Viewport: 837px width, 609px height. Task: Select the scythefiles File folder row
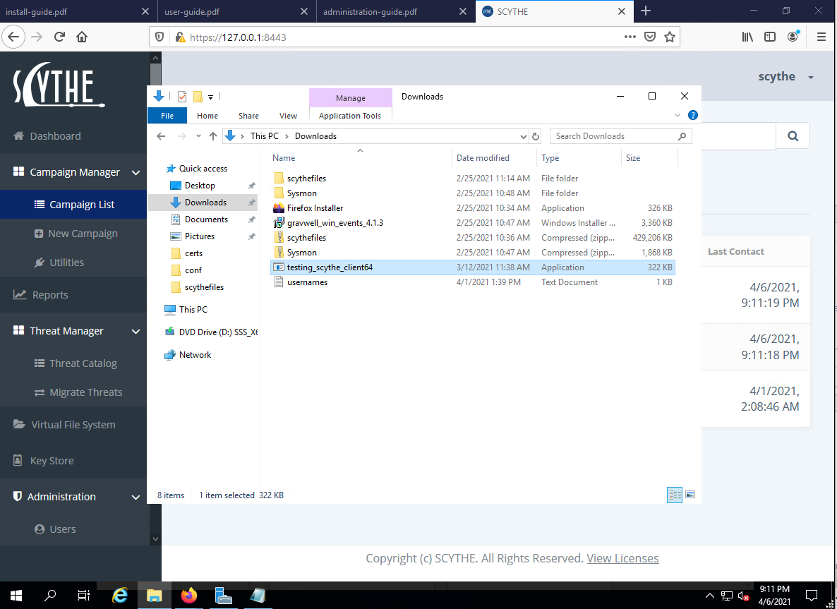(x=473, y=179)
